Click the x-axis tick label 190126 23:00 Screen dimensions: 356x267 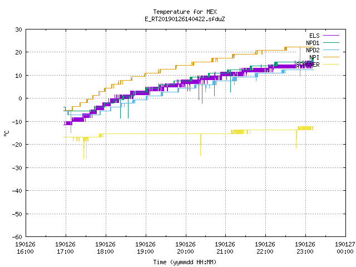click(305, 248)
